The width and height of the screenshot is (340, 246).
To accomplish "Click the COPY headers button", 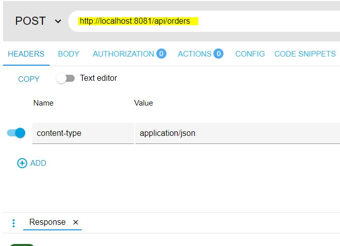I will pos(29,79).
